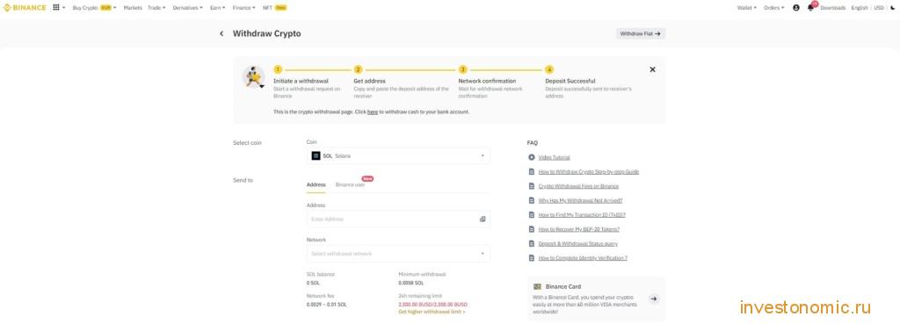This screenshot has height=324, width=900.
Task: Click the 'Deposit Successful' step heading
Action: (x=570, y=81)
